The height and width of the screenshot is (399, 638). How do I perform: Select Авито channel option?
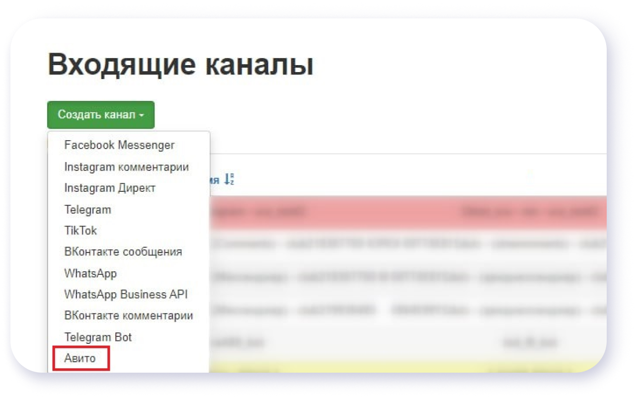click(80, 358)
